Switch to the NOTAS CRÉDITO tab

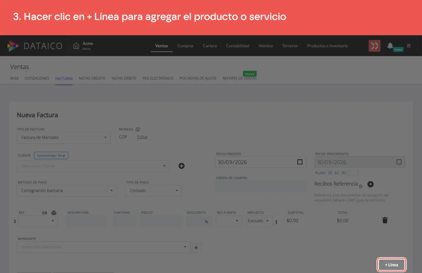tap(92, 78)
